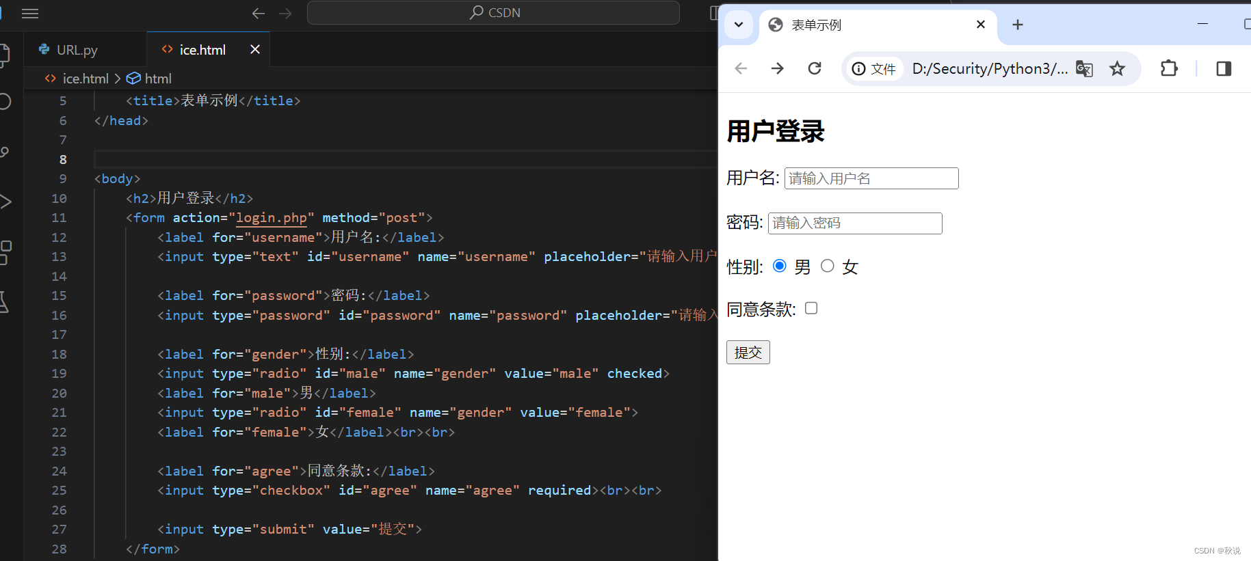Open a new browser tab

click(1018, 25)
